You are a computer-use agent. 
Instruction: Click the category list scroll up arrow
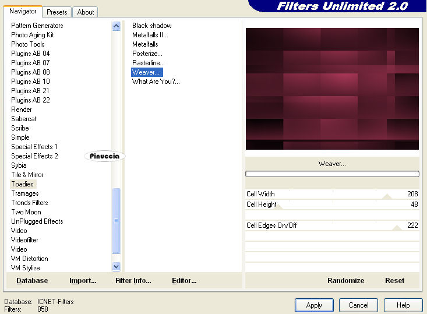[117, 26]
